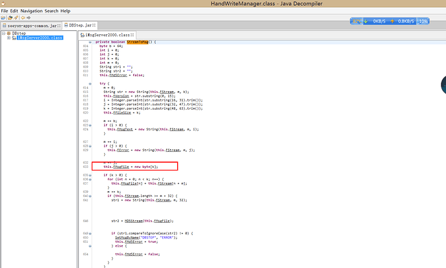Follow the FMd5Error link on line 654
Screen dimensions: 446x268
[x=134, y=254]
